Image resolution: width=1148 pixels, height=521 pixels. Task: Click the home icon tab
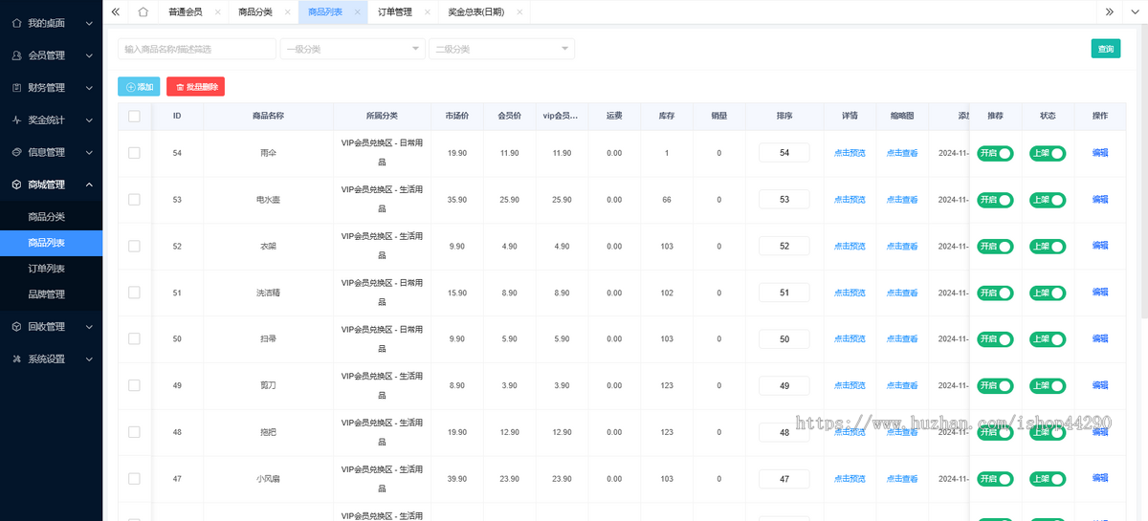(143, 11)
